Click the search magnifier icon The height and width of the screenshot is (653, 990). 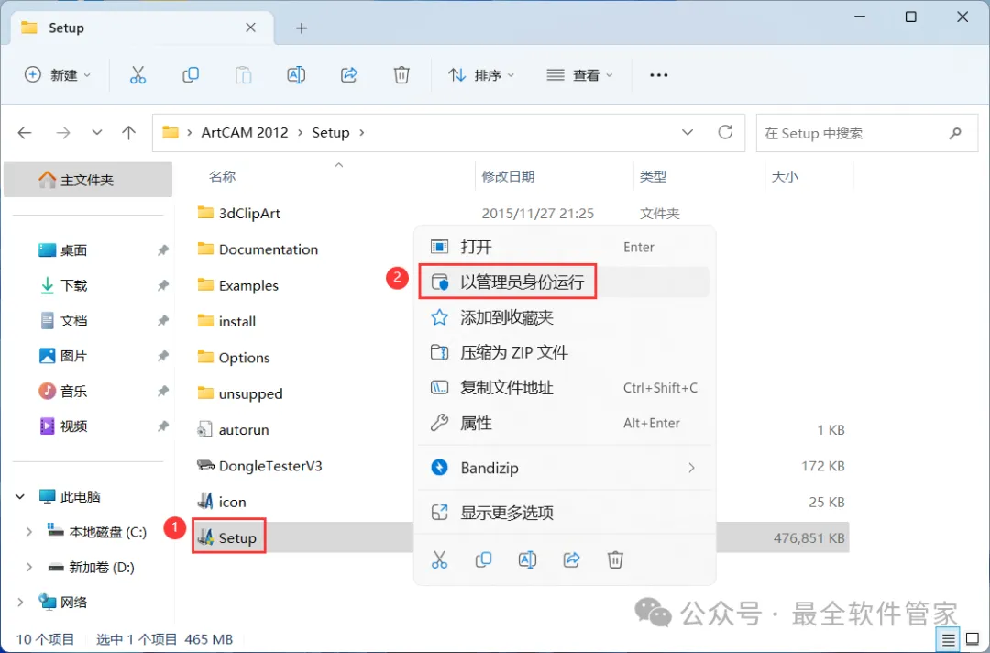pyautogui.click(x=955, y=133)
